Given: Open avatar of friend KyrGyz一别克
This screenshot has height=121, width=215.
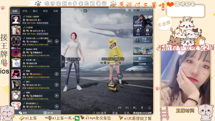Looking at the screenshot, I should pos(16,52).
